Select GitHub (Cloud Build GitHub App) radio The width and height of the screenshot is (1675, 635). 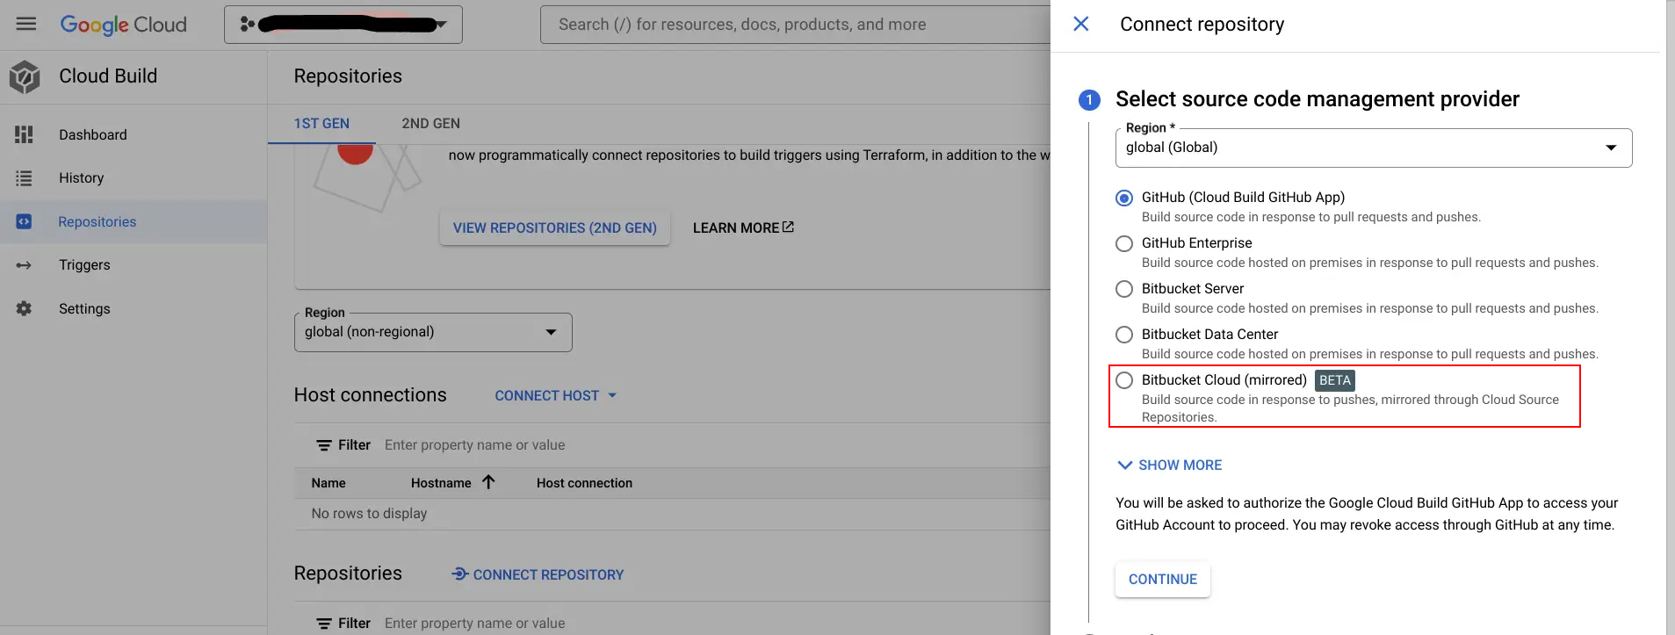click(x=1124, y=198)
